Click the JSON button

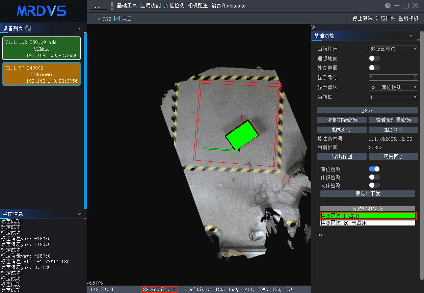tap(368, 110)
